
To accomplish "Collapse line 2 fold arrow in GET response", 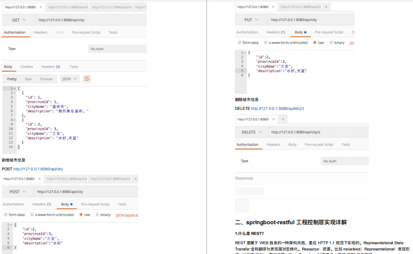I will pos(15,93).
